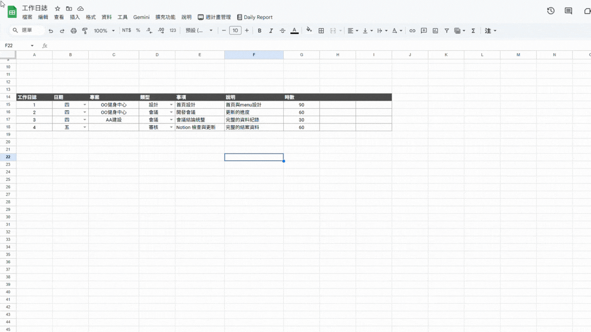Expand the 預設 font dropdown
Image resolution: width=591 pixels, height=332 pixels.
click(199, 31)
